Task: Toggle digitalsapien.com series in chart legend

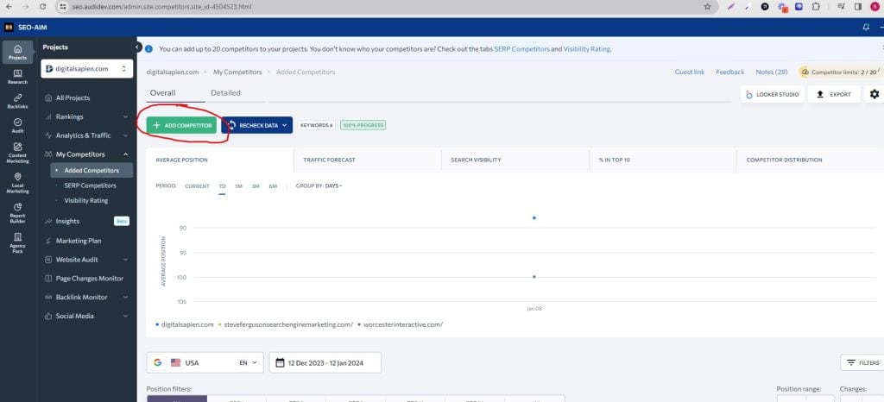Action: [x=185, y=324]
